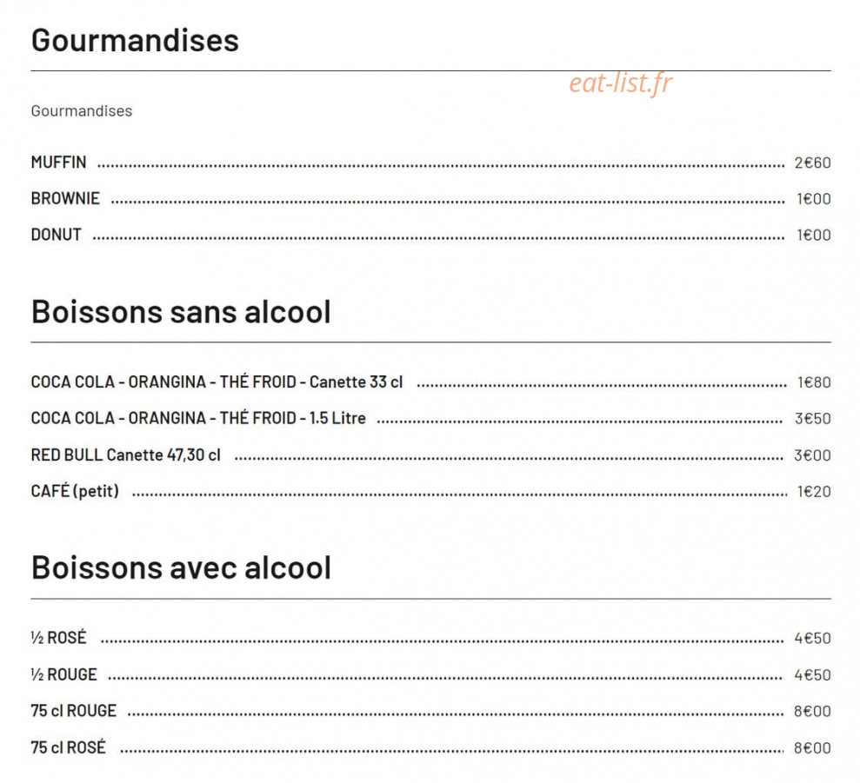
Task: Click the 75 cl ROSÉ item
Action: click(68, 747)
